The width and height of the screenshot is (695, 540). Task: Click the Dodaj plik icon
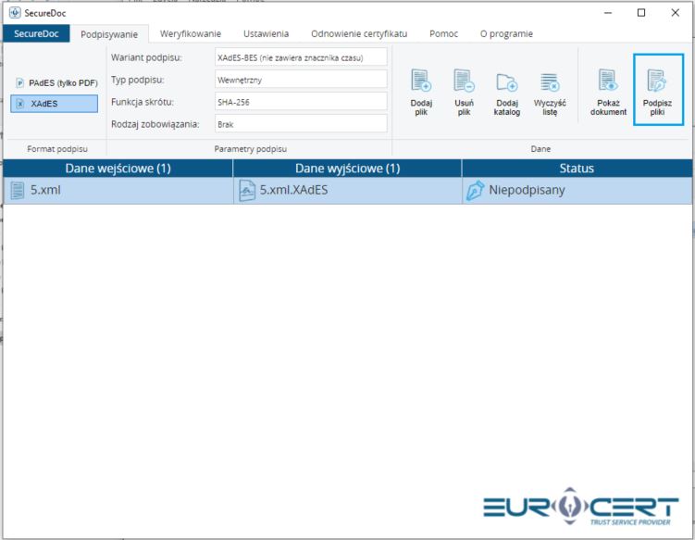point(421,82)
